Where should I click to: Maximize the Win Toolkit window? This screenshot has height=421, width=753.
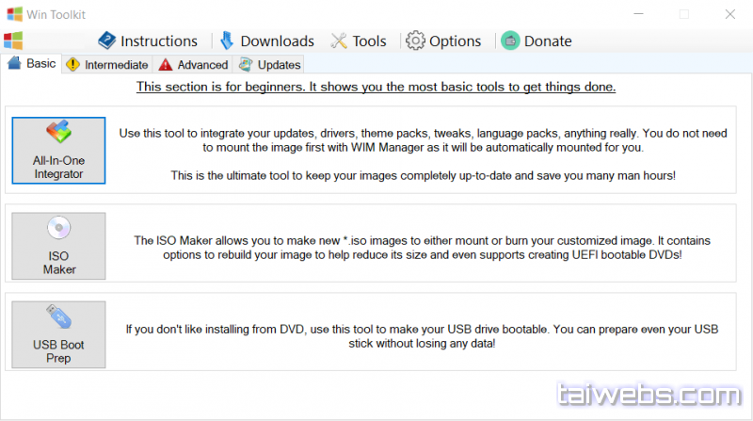(x=684, y=14)
